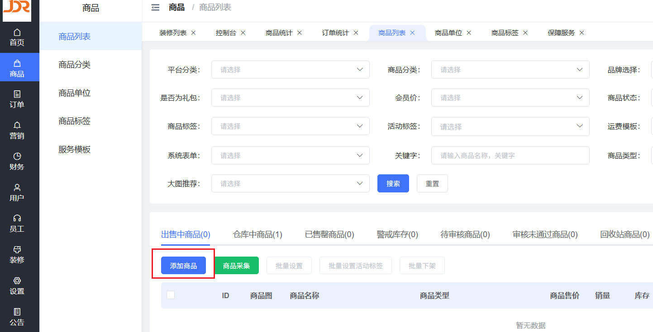Select the 仓库中商品(1) tab
This screenshot has height=332, width=653.
click(257, 234)
